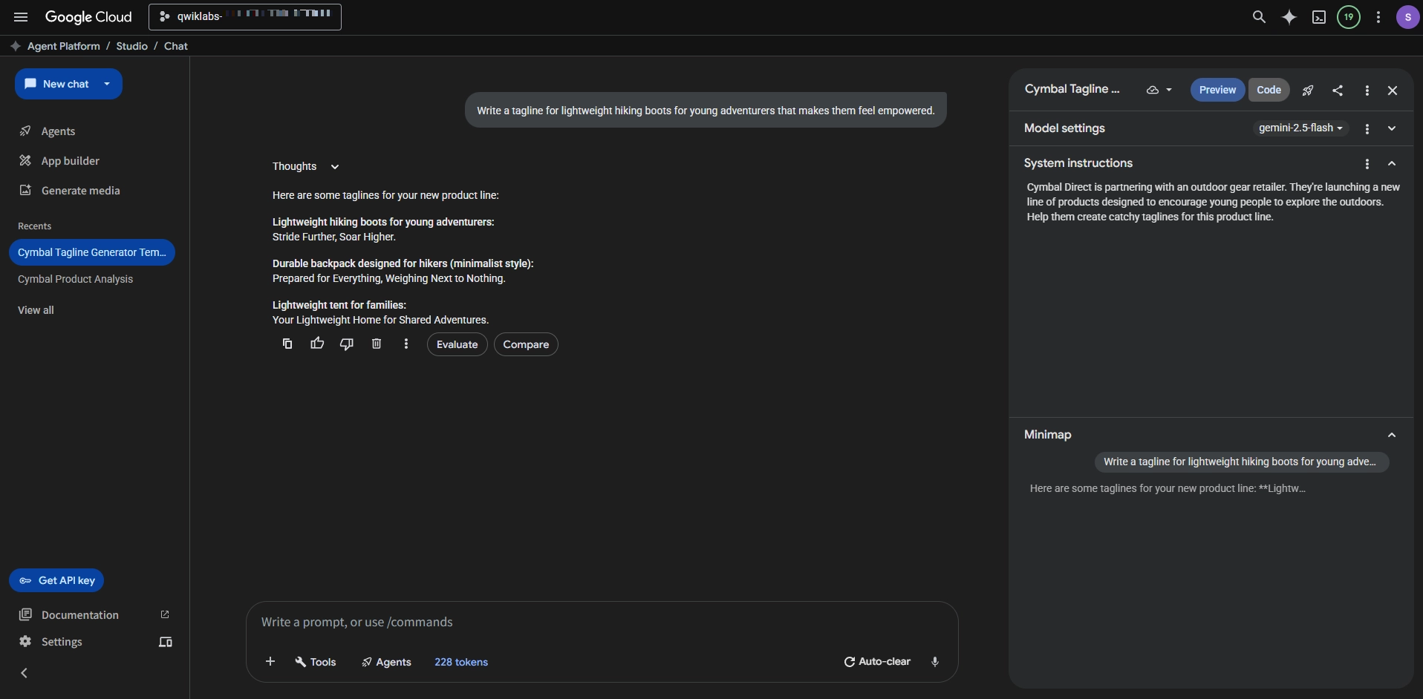Select Cymbal Tagline Generator recent chat
The height and width of the screenshot is (699, 1423).
pyautogui.click(x=92, y=252)
